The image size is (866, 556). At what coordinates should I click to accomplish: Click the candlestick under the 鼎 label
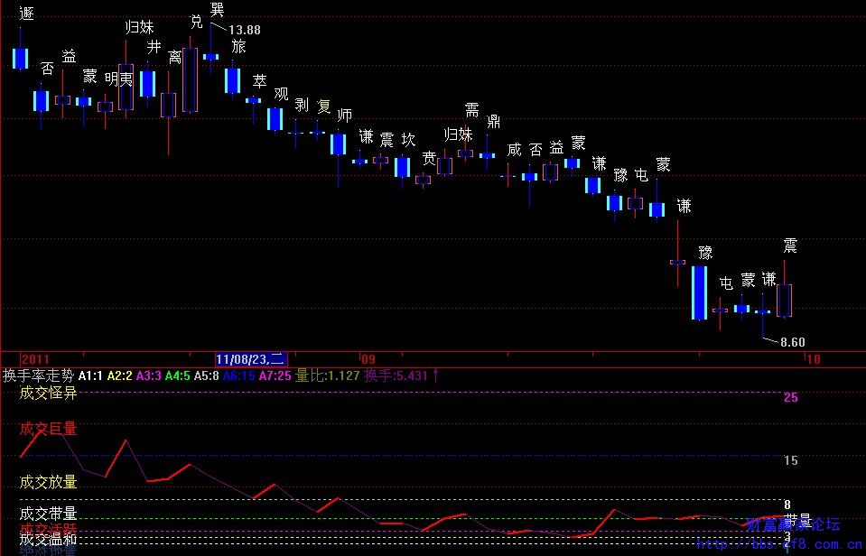point(487,155)
